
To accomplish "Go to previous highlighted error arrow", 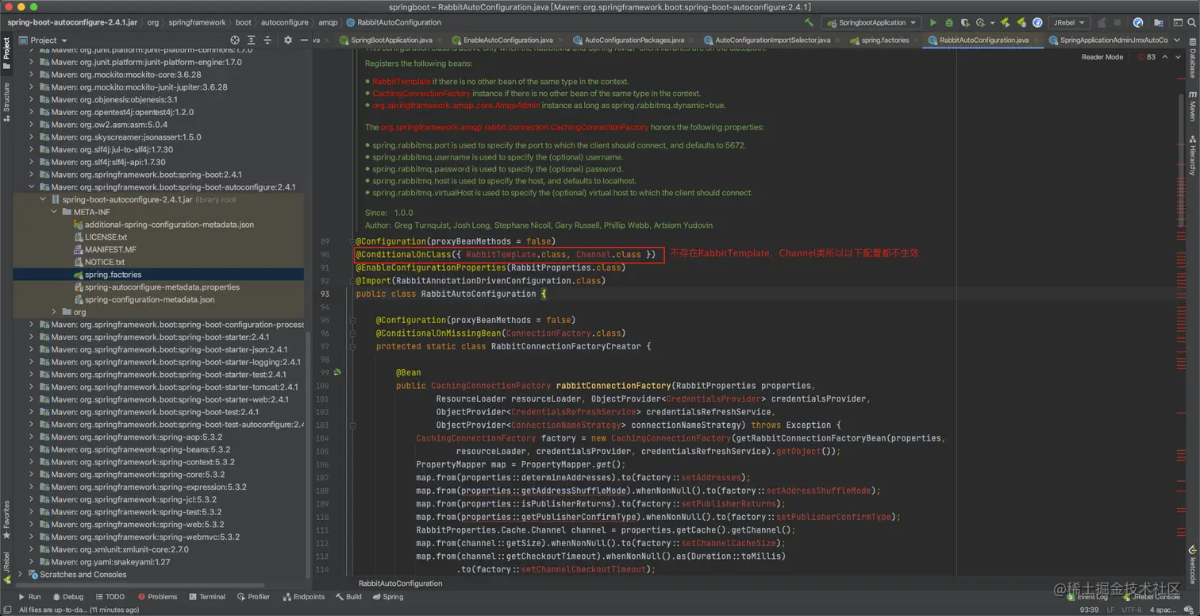I will click(1165, 57).
